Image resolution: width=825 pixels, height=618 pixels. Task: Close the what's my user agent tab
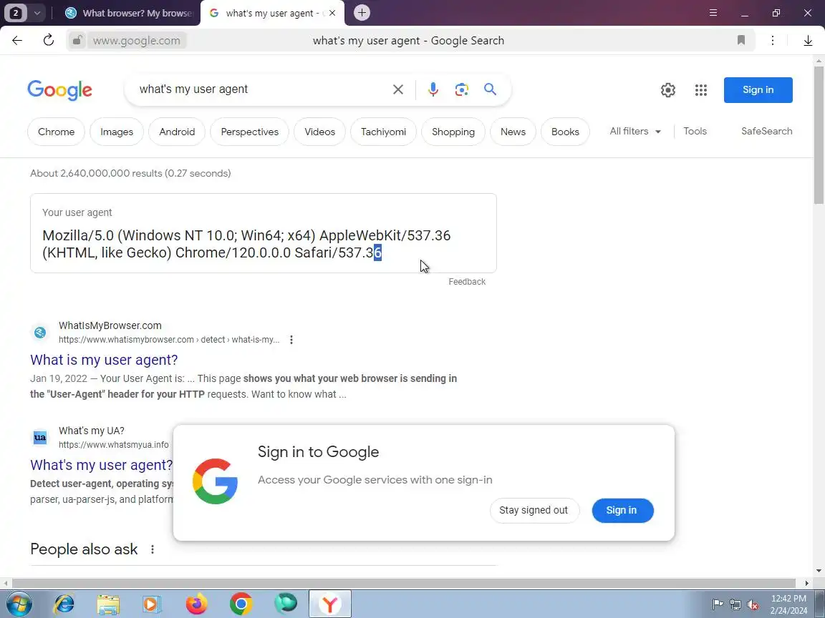click(332, 13)
